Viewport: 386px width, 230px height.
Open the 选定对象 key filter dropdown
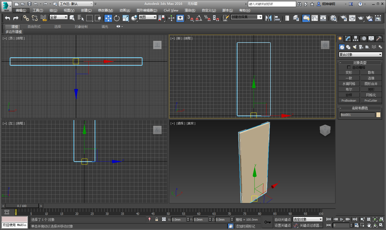[308, 219]
